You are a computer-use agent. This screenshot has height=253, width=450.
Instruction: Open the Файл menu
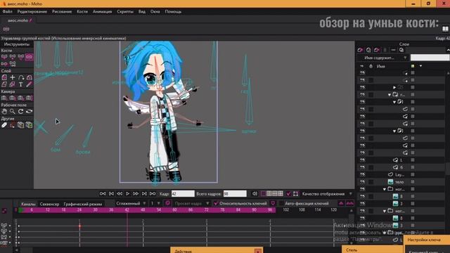pyautogui.click(x=8, y=12)
